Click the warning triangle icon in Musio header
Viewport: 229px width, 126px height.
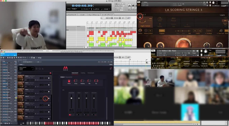coord(43,69)
